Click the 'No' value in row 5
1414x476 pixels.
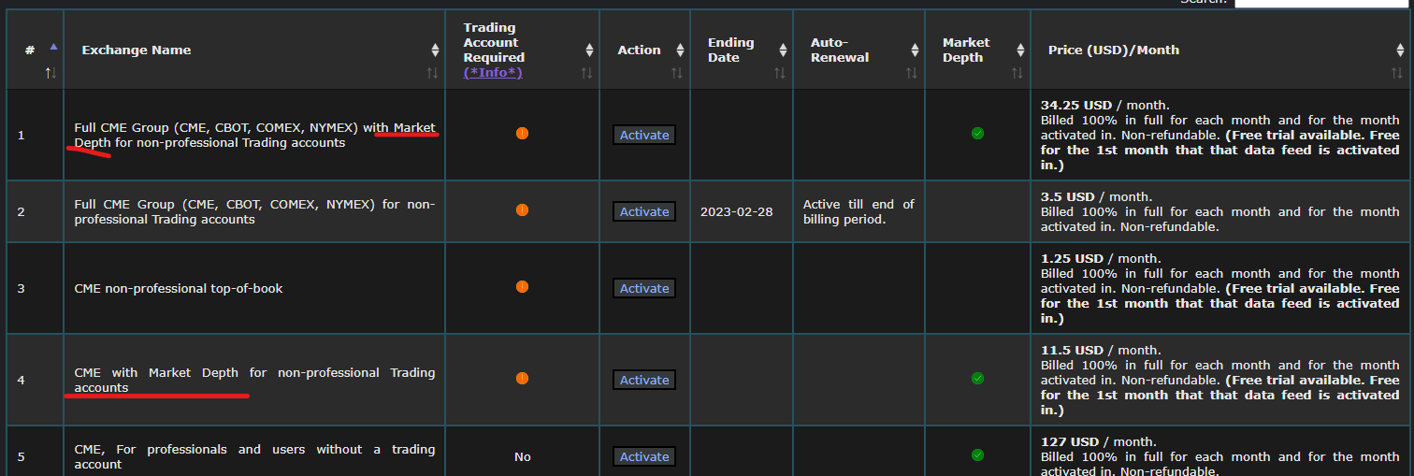(522, 456)
